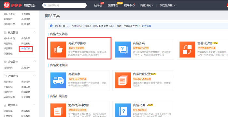Image resolution: width=228 pixels, height=117 pixels.
Task: Open the 商详批量投放 stacked-images icon
Action: pyautogui.click(x=123, y=80)
